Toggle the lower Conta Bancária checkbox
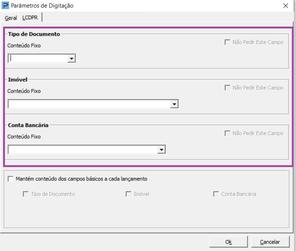This screenshot has height=251, width=296. (216, 194)
